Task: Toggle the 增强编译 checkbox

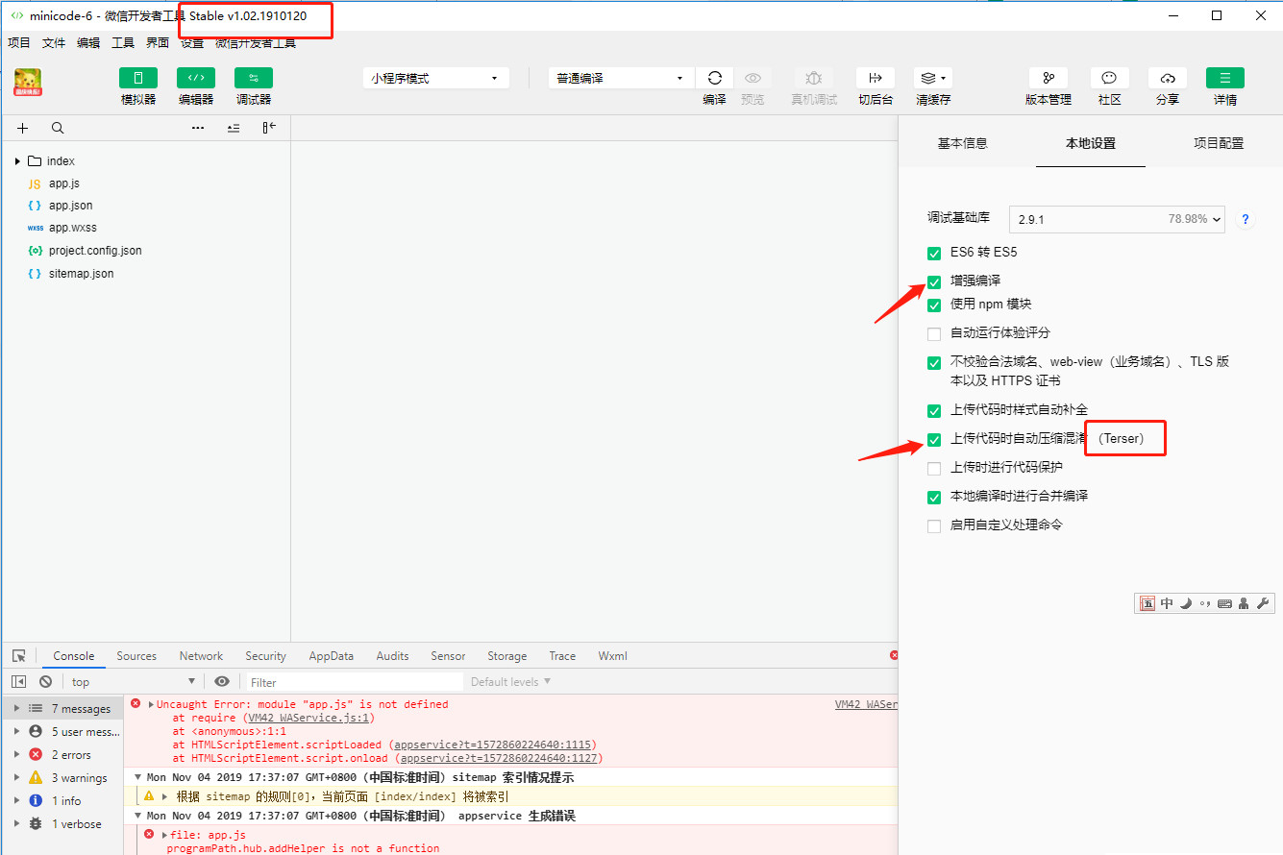Action: click(934, 282)
